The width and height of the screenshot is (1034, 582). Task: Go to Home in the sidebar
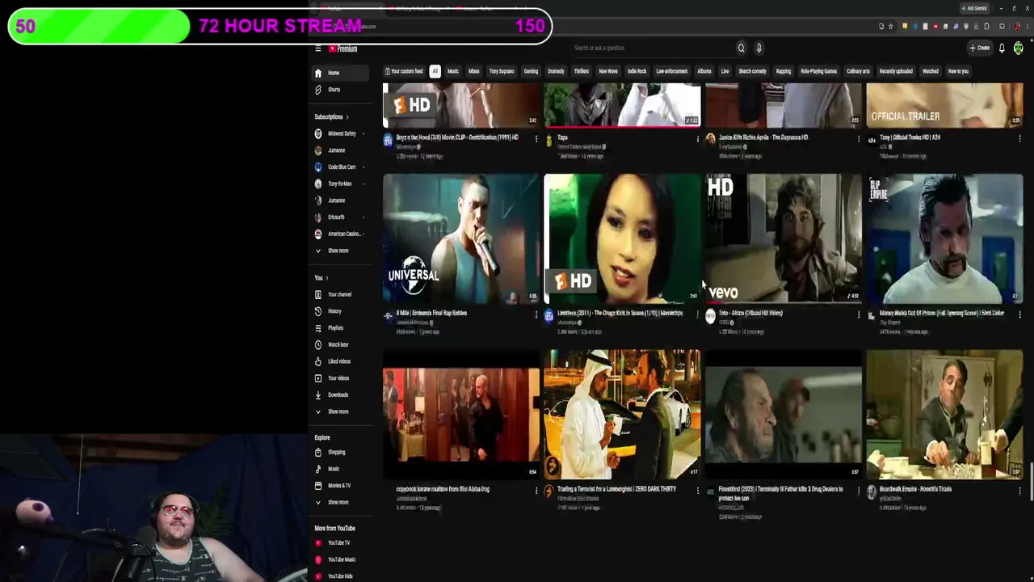(x=339, y=73)
